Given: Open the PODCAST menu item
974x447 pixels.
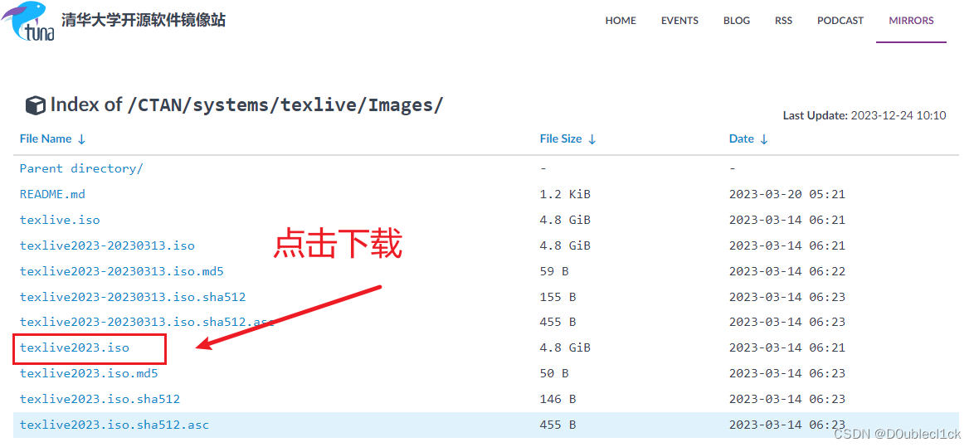Looking at the screenshot, I should (x=840, y=21).
